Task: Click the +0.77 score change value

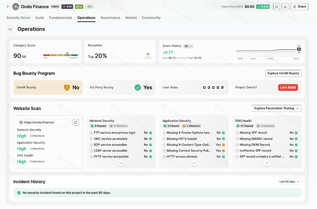Action: tap(168, 53)
